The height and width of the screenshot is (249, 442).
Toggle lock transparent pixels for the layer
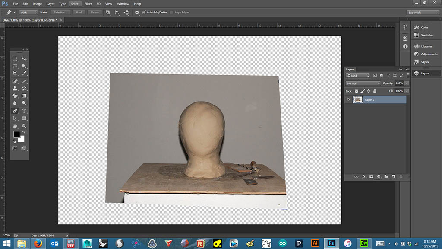coord(357,91)
